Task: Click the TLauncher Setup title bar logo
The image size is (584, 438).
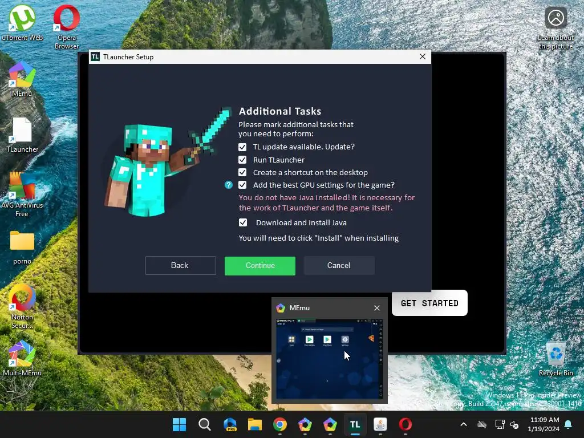Action: (x=95, y=56)
